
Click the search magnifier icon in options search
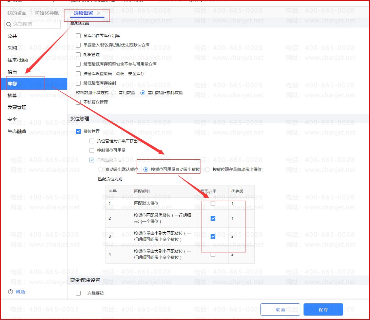(9, 24)
